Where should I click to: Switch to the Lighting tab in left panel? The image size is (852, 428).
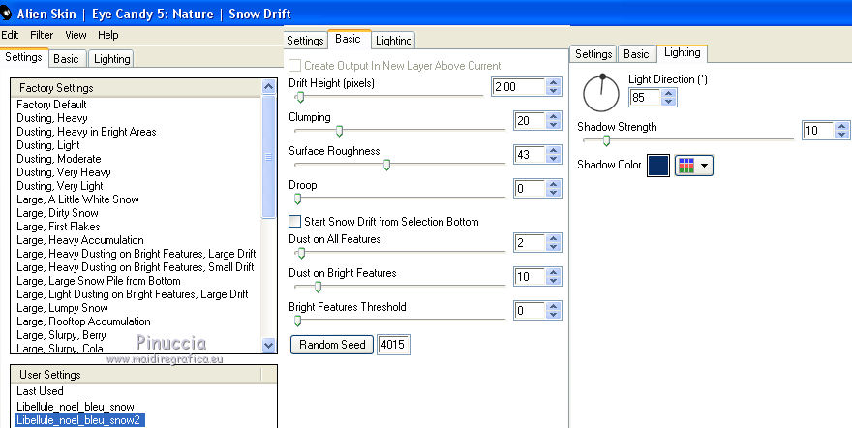coord(111,59)
